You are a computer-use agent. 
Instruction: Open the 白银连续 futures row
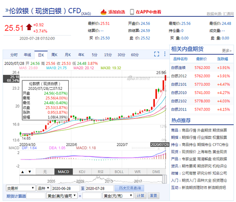pyautogui.click(x=201, y=67)
